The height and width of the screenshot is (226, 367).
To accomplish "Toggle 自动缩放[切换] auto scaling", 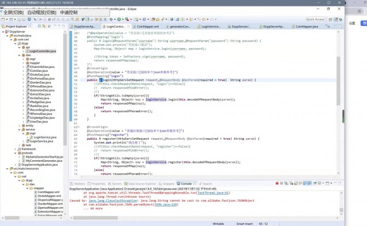I will [42, 12].
